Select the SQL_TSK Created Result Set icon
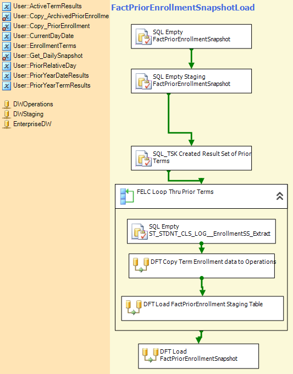Viewport: 293px width, 374px height. pos(143,158)
